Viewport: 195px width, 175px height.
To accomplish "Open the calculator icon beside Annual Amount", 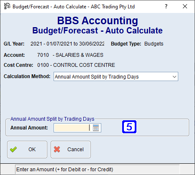I will pyautogui.click(x=96, y=128).
